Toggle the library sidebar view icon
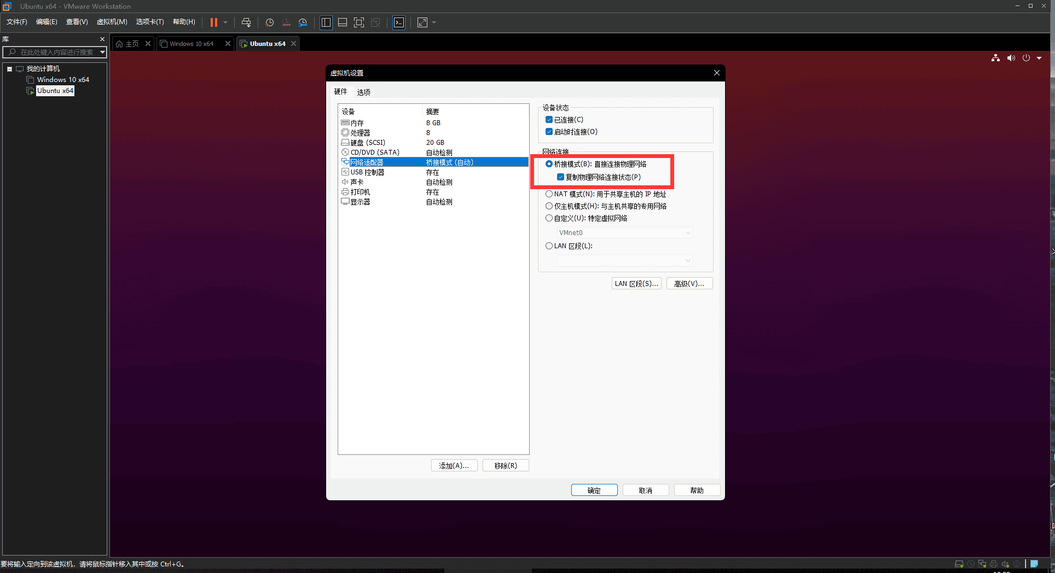The width and height of the screenshot is (1055, 573). click(326, 22)
